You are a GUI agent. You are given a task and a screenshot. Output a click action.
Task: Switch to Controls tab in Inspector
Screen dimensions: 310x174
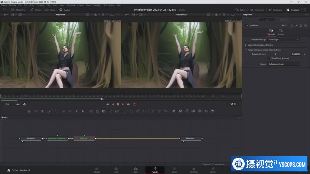(271, 32)
